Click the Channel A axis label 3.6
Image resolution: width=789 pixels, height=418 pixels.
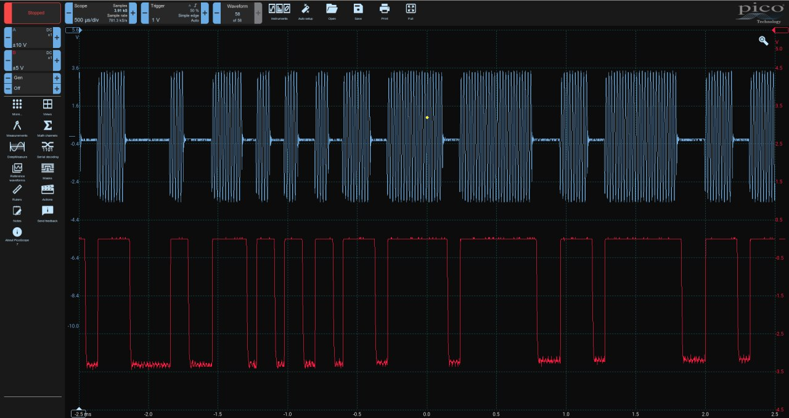[76, 68]
